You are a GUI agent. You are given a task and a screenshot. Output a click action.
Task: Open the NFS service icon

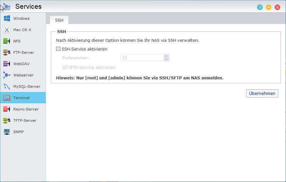7,41
